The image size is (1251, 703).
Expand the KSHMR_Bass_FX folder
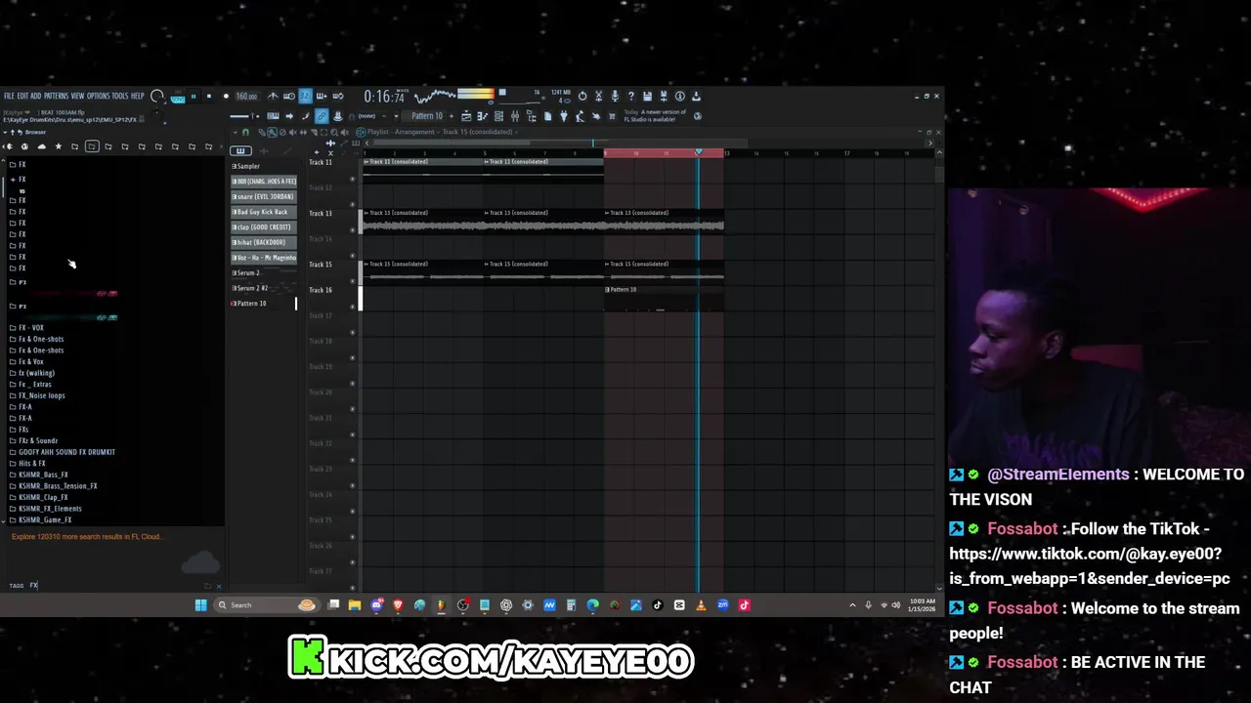(43, 475)
